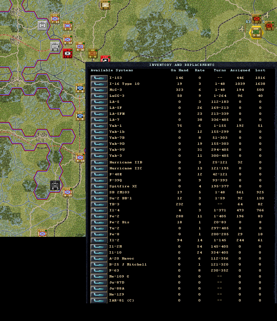Click the aircraft icon beside I-153
The height and width of the screenshot is (321, 277).
(x=99, y=78)
